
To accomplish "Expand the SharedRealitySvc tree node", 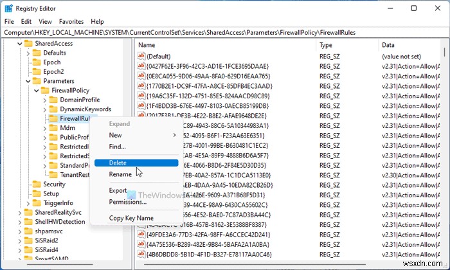I will coord(19,213).
